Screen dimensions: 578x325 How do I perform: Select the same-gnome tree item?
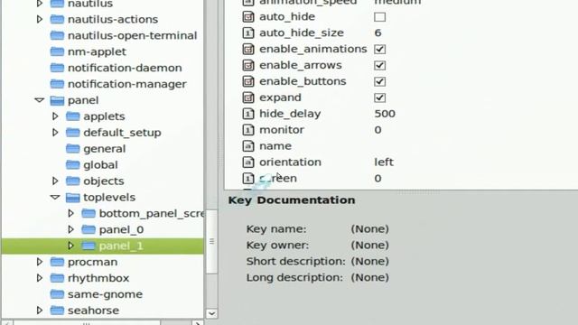click(105, 294)
